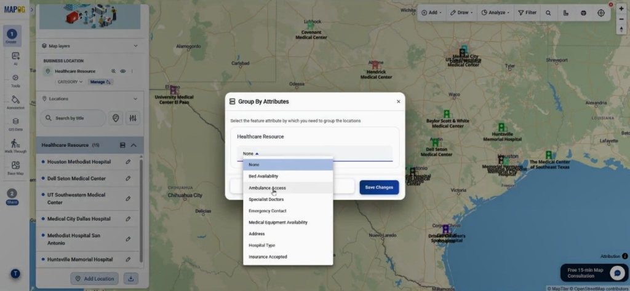Go to step 2 Share

point(12,196)
